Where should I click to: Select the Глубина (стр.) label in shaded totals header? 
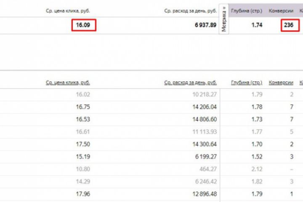(247, 11)
